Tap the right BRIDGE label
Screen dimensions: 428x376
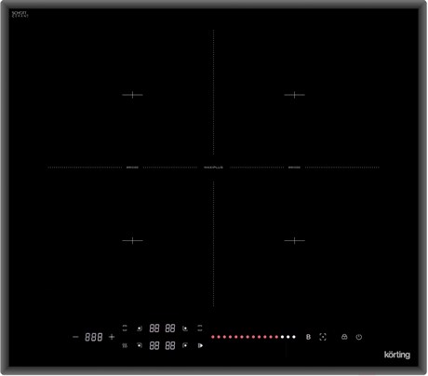(294, 168)
